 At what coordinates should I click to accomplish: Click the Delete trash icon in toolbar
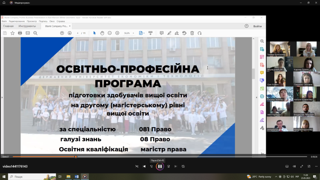tap(192, 33)
